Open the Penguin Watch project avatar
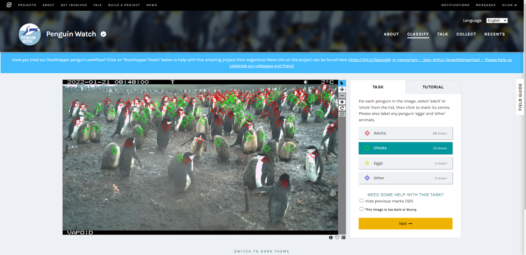 (x=30, y=34)
